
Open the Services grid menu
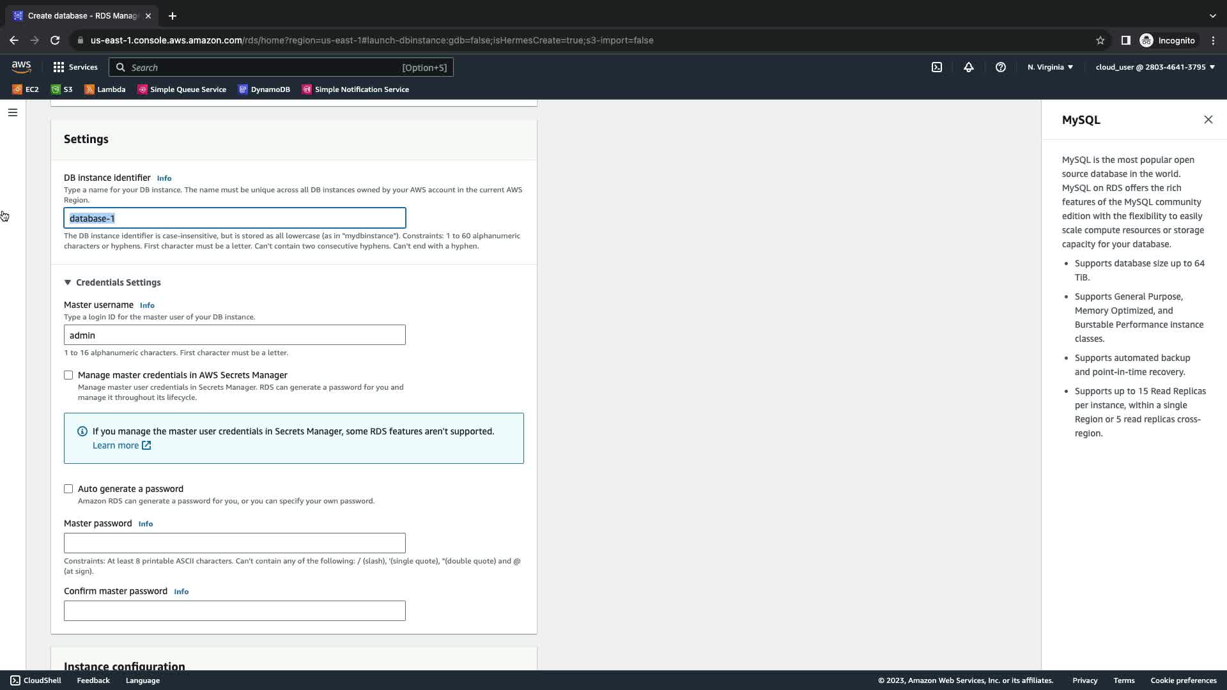coord(75,67)
